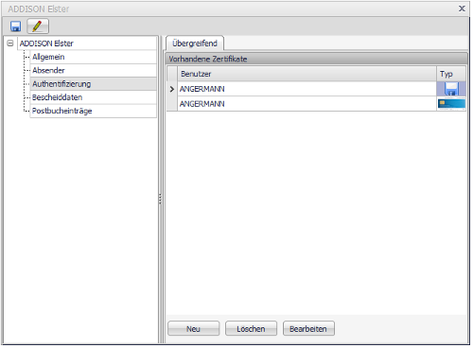Click the pencil edit toolbar icon
473x348 pixels.
[x=38, y=26]
